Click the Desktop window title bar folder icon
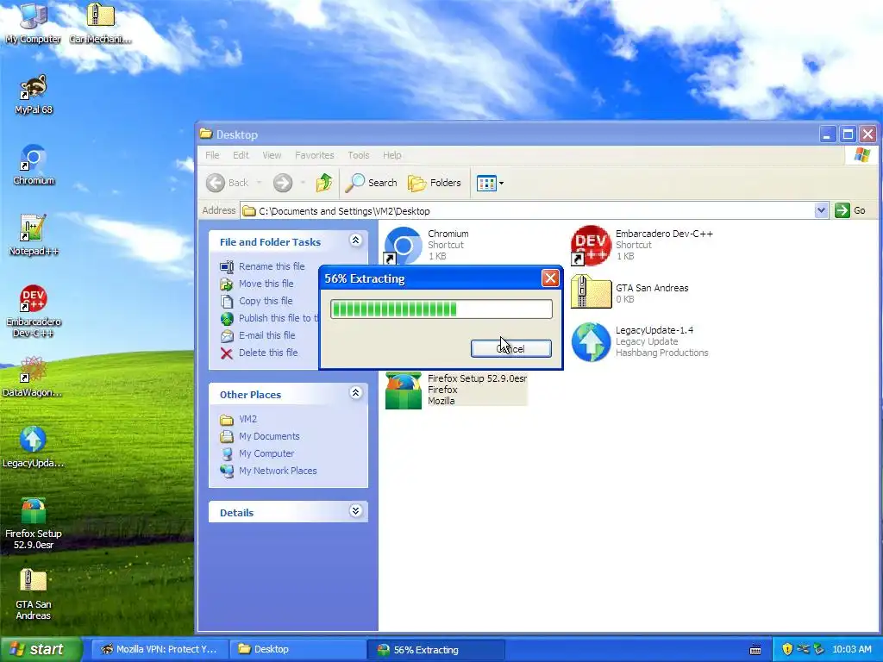Viewport: 883px width, 662px height. [206, 134]
